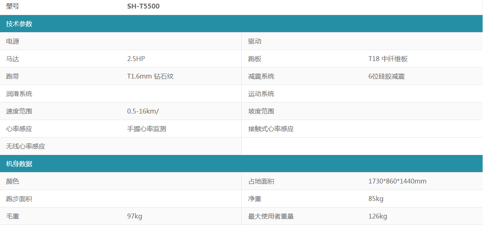Select the 无线心率感应 row label
Image resolution: width=483 pixels, height=225 pixels.
[x=26, y=146]
